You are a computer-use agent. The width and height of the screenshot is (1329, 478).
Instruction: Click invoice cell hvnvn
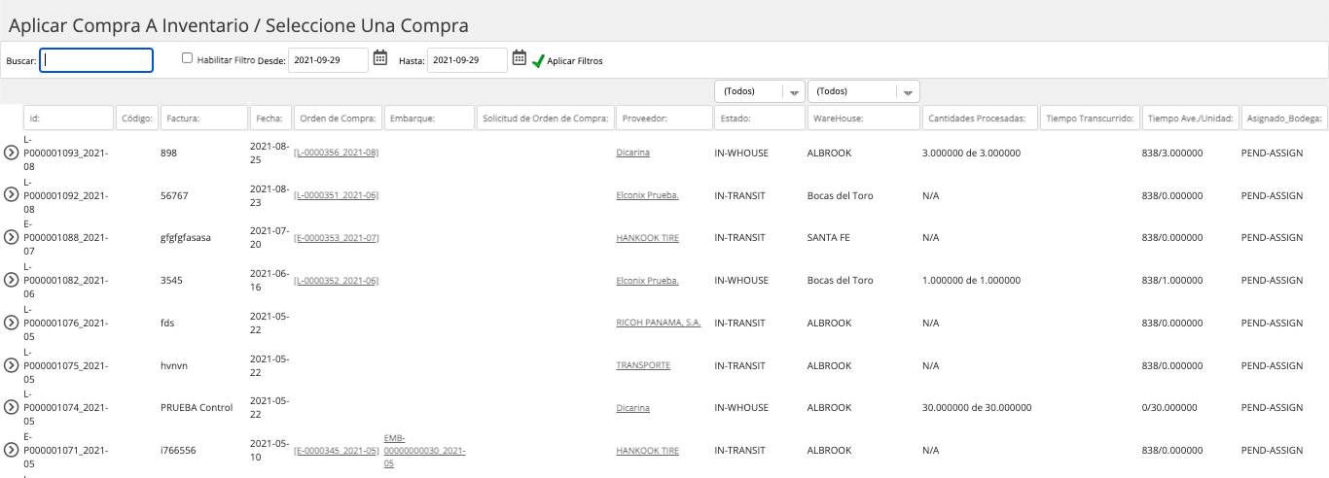(175, 365)
